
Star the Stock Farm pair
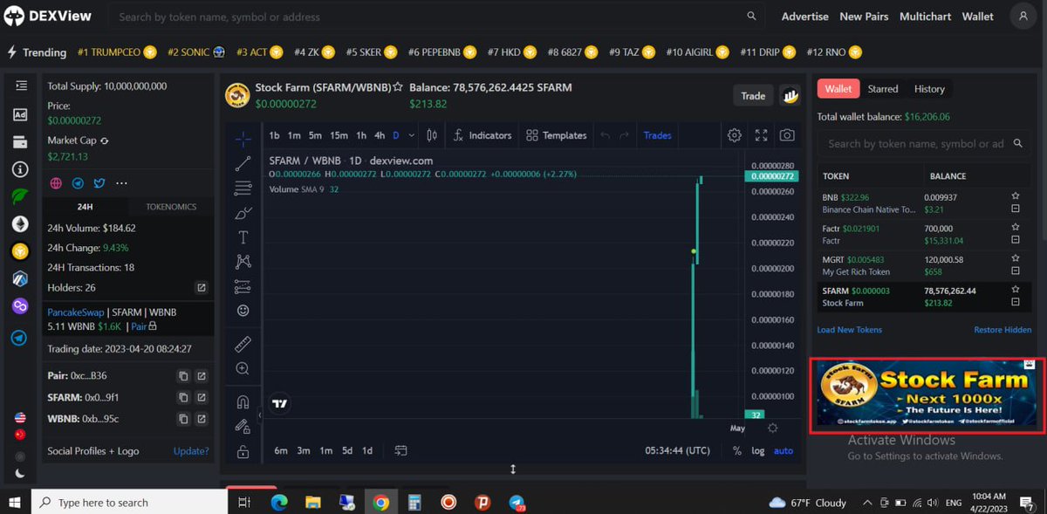coord(398,87)
